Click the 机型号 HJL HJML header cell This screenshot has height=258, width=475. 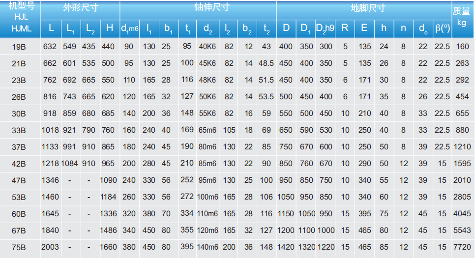pos(21,18)
